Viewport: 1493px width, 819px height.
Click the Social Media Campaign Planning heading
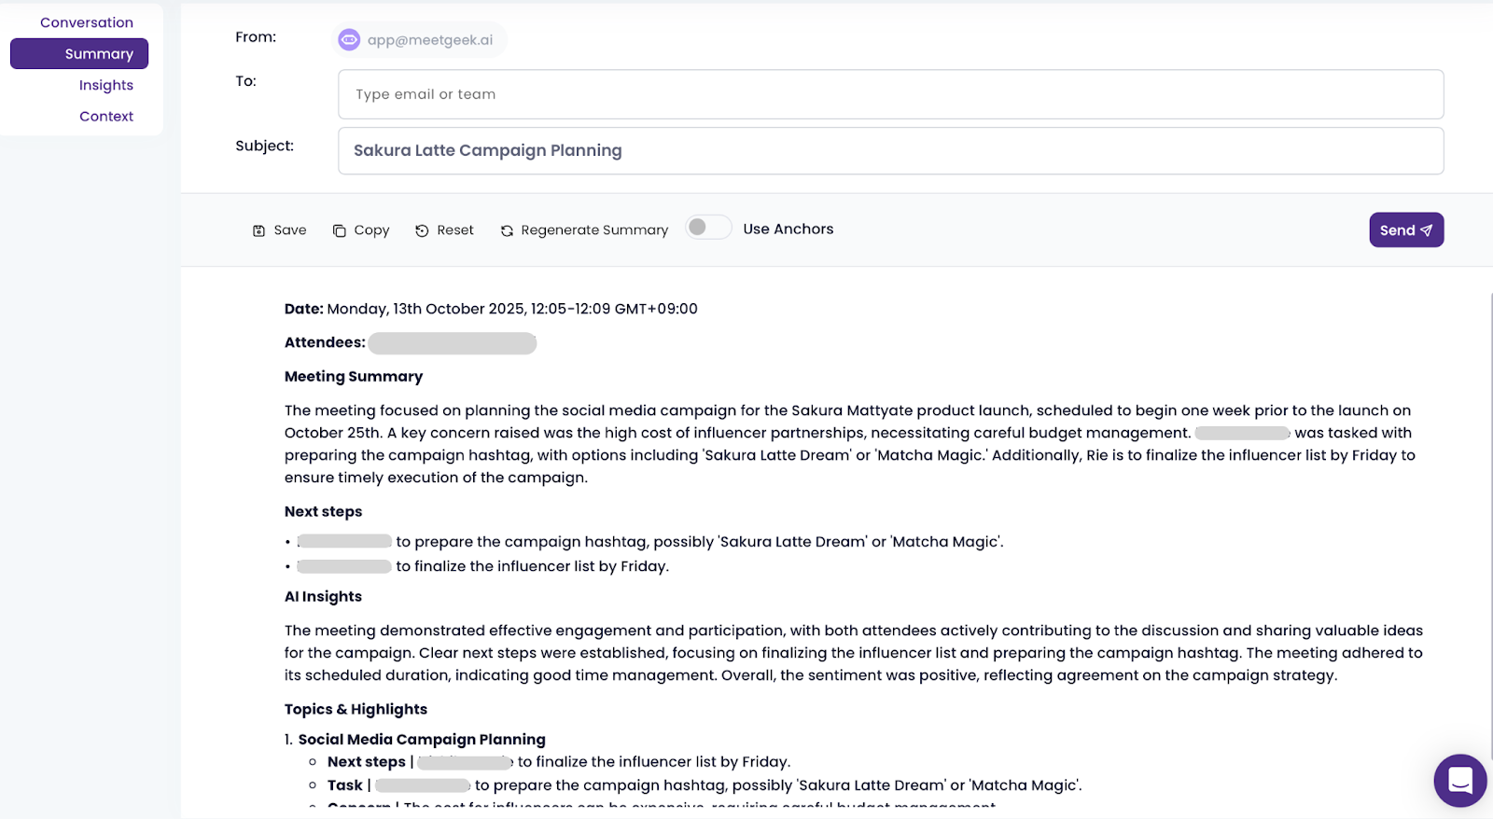422,740
